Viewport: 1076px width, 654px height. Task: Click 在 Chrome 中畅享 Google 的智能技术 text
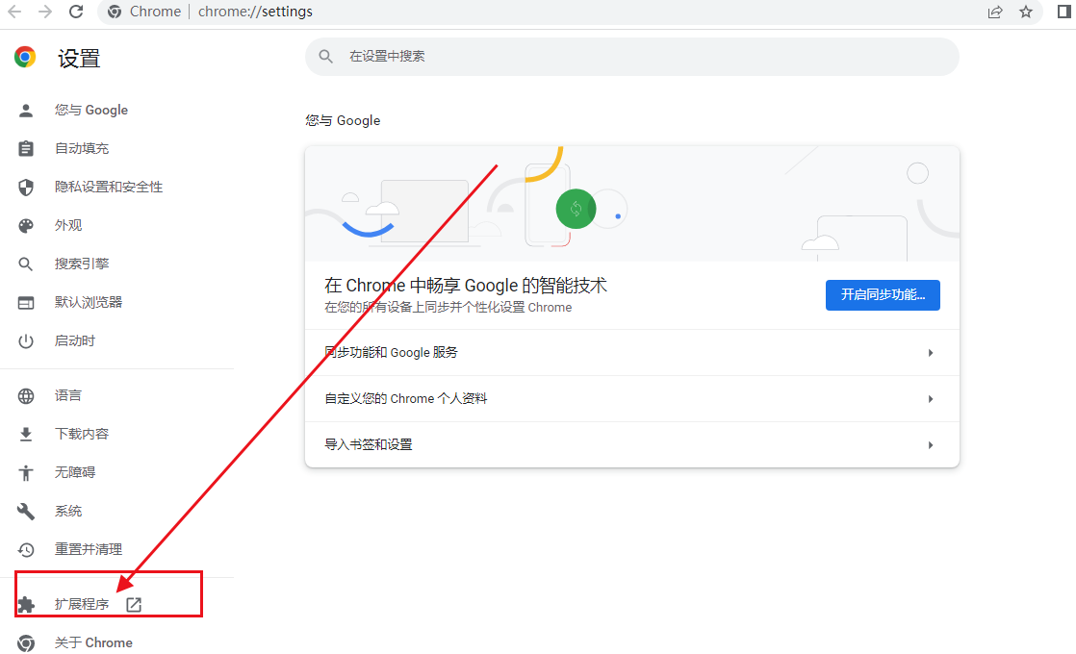point(465,286)
